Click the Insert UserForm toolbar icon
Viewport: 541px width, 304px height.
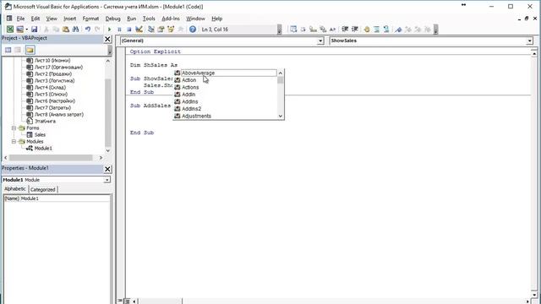click(19, 30)
